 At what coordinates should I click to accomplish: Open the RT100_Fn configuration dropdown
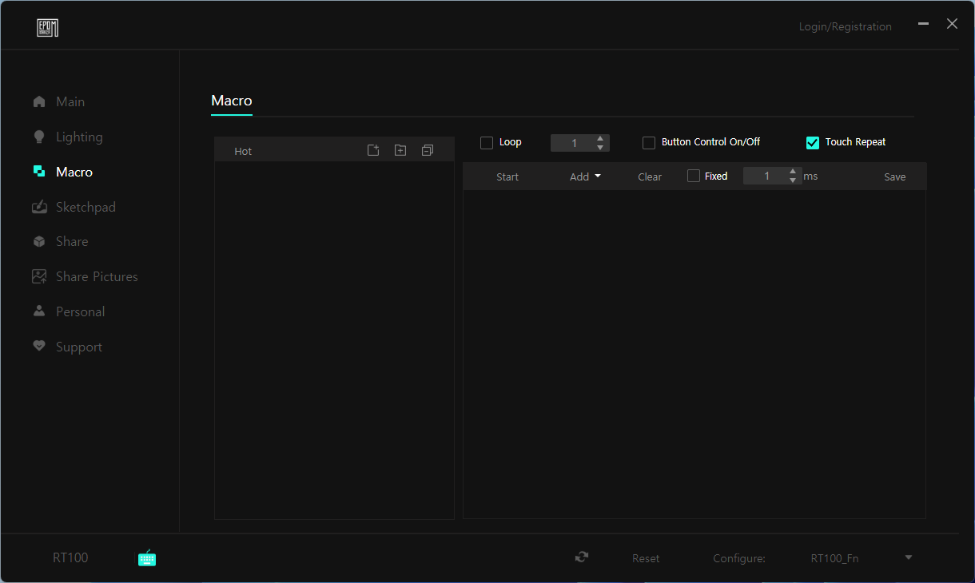pyautogui.click(x=909, y=558)
